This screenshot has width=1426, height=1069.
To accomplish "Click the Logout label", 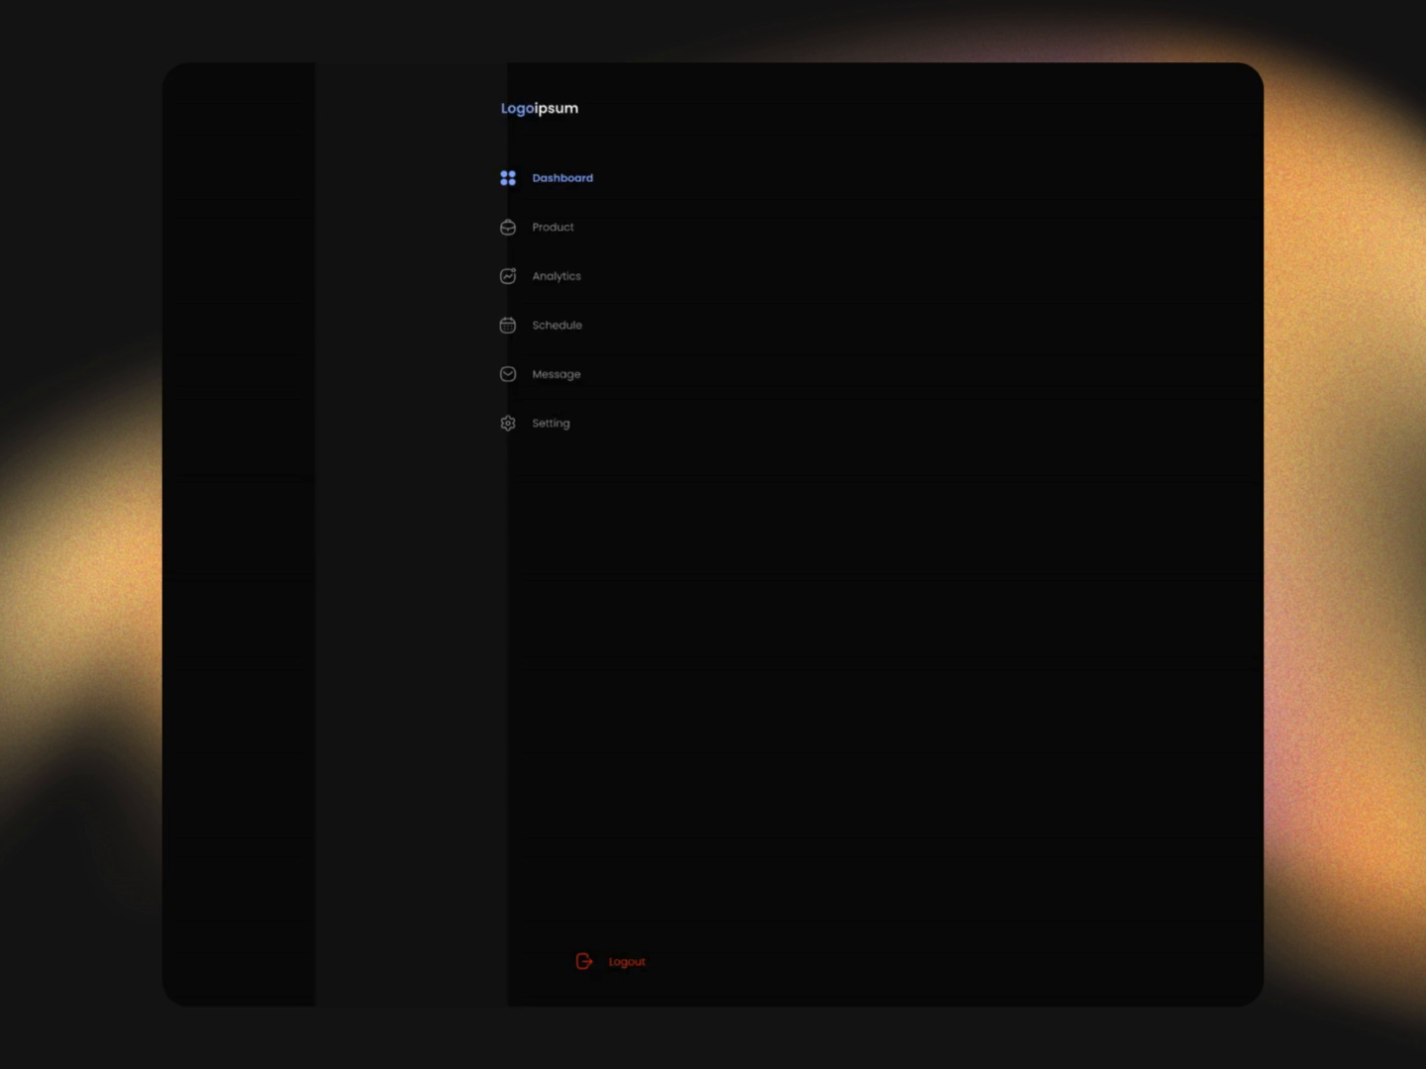I will pos(626,961).
